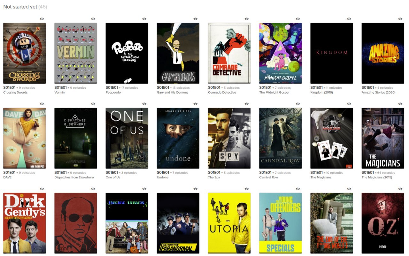Select S01E01 episode label under The Spy

click(x=214, y=173)
